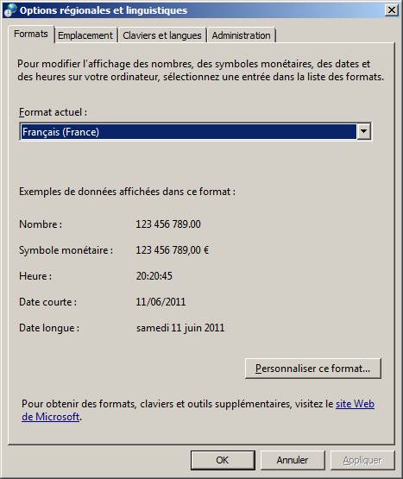The height and width of the screenshot is (479, 403).
Task: Close the Options régionales et linguistiques dialog
Action: (392, 10)
